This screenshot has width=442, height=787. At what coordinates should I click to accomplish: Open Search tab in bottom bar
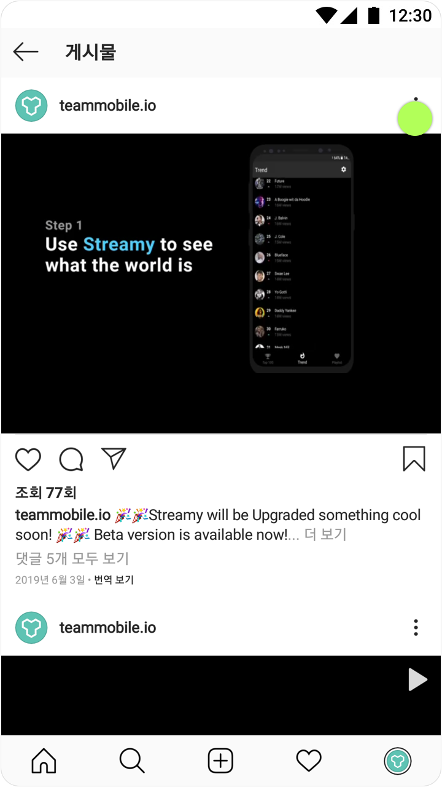click(x=132, y=761)
